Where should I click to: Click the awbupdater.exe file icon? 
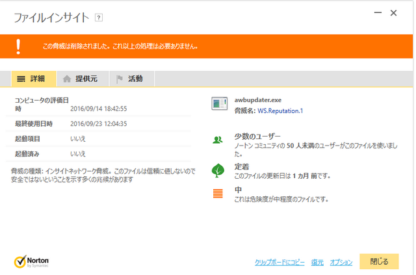(219, 103)
